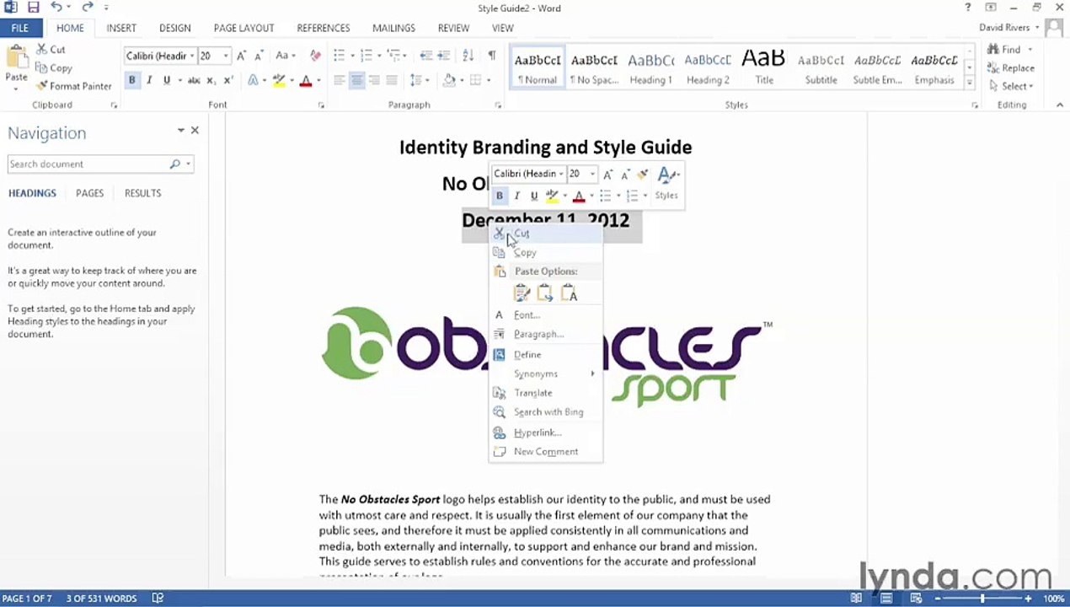Click the Text Highlight Color icon in the ribbon
The image size is (1070, 607).
pyautogui.click(x=279, y=80)
